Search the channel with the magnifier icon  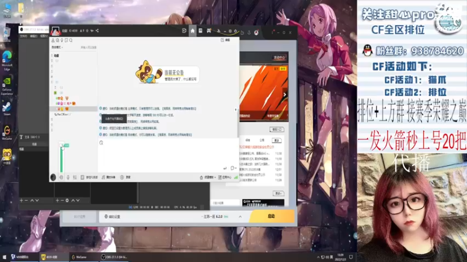click(71, 40)
